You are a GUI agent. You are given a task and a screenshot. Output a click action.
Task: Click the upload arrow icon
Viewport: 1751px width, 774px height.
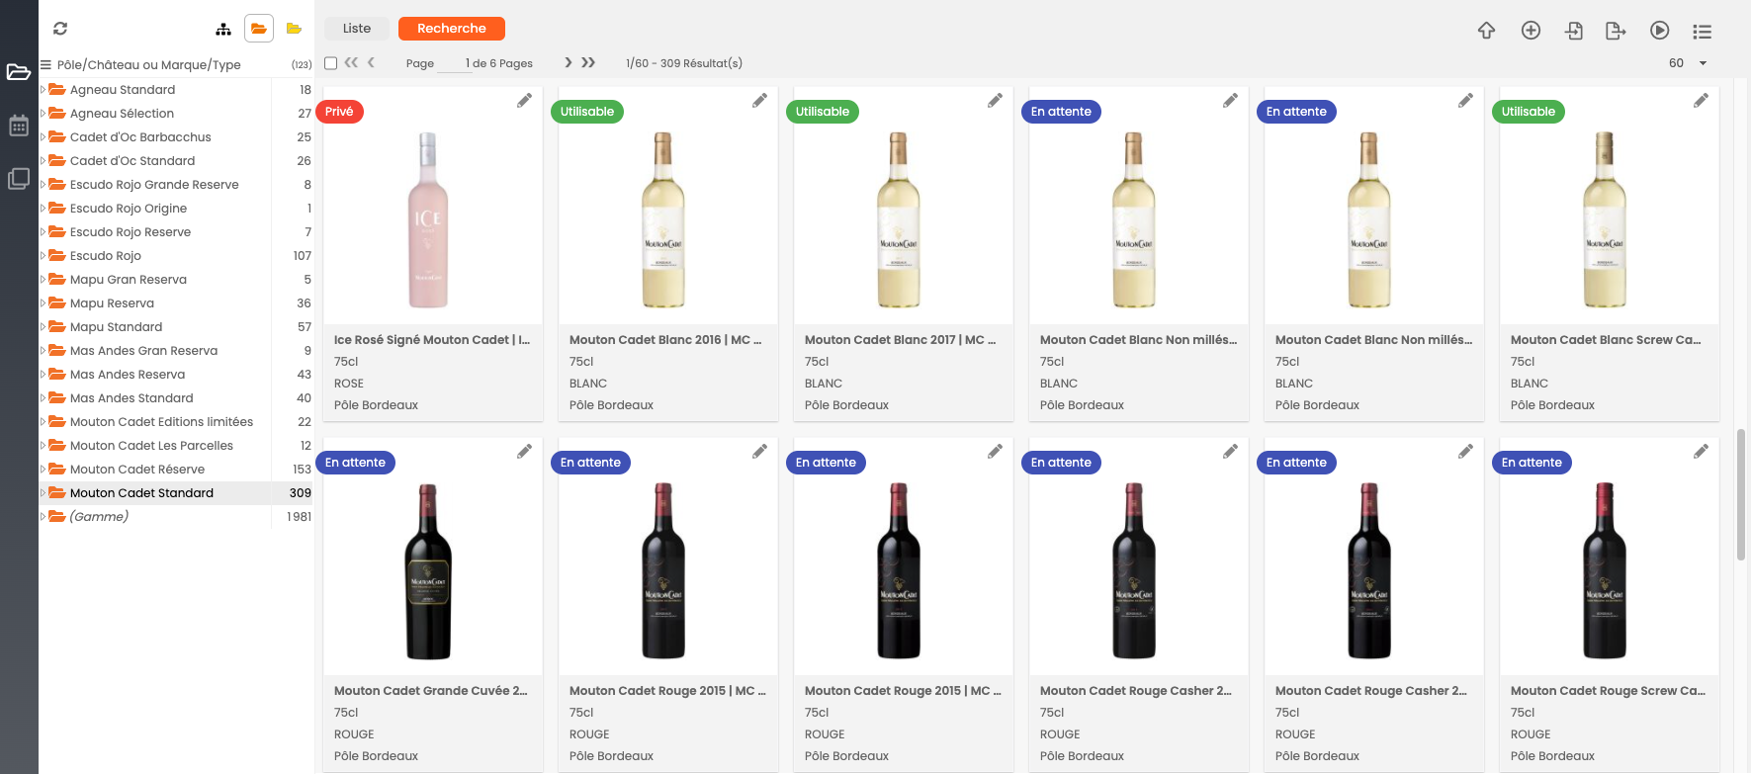point(1486,31)
